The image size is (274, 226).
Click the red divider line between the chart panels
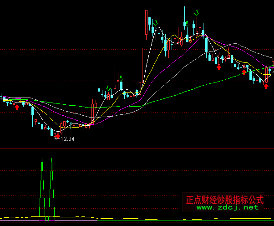pyautogui.click(x=137, y=149)
